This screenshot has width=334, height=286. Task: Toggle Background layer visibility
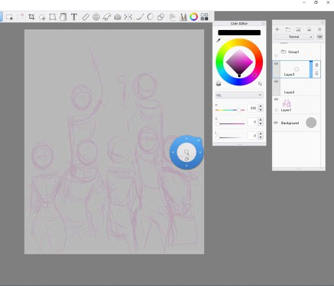[276, 123]
